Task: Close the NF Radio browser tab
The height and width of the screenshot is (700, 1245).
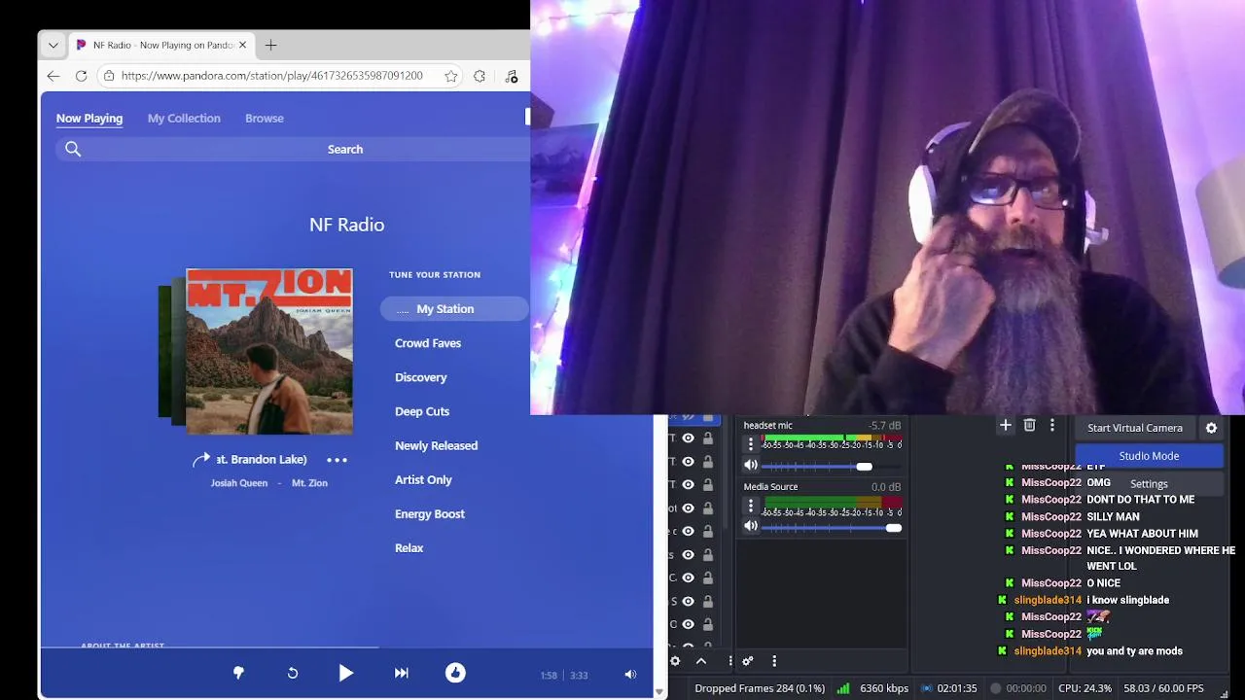Action: pyautogui.click(x=242, y=45)
